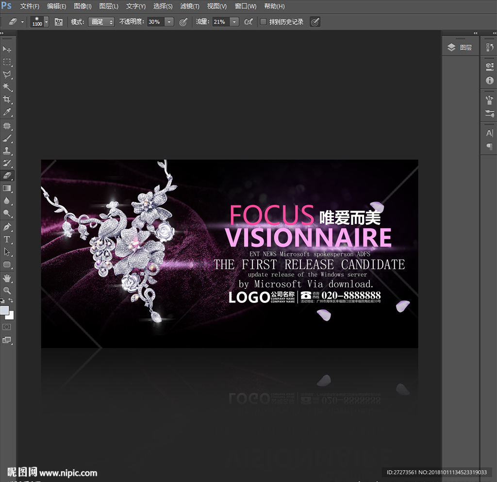The width and height of the screenshot is (497, 482).
Task: Click the foreground color swatch
Action: pos(5,310)
